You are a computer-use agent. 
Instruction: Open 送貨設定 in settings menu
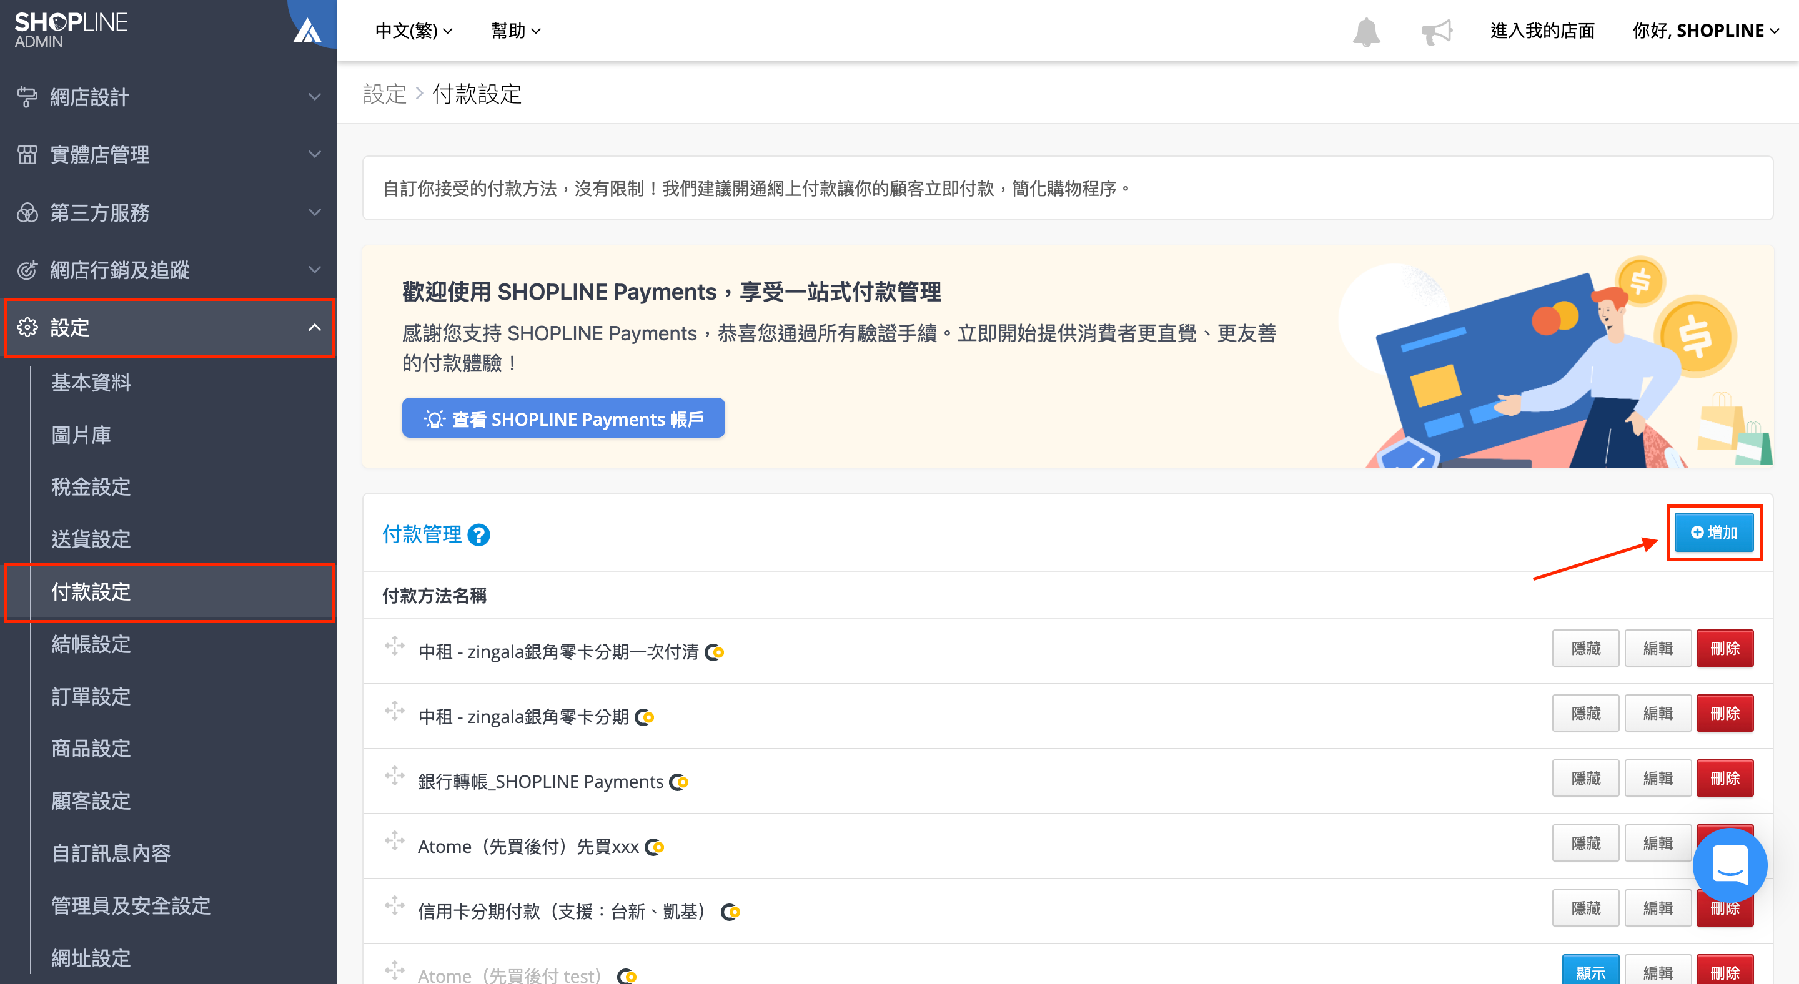(x=91, y=539)
